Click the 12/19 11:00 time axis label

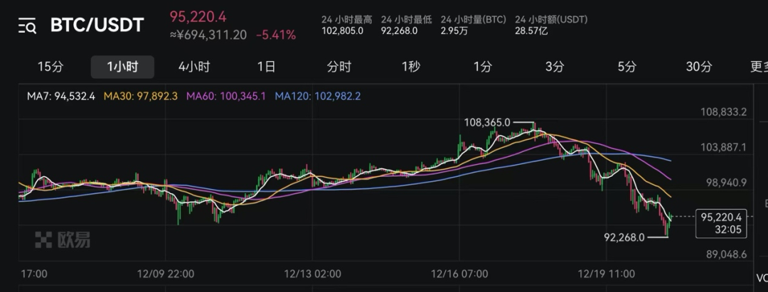click(607, 274)
